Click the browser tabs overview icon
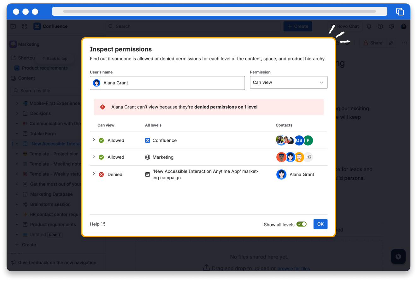Image resolution: width=417 pixels, height=281 pixels. click(x=400, y=12)
